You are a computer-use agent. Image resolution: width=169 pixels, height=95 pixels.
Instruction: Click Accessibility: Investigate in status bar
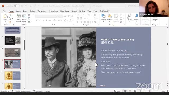pyautogui.click(x=42, y=91)
